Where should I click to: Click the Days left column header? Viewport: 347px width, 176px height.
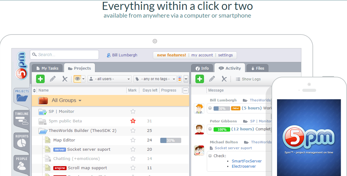tap(150, 90)
